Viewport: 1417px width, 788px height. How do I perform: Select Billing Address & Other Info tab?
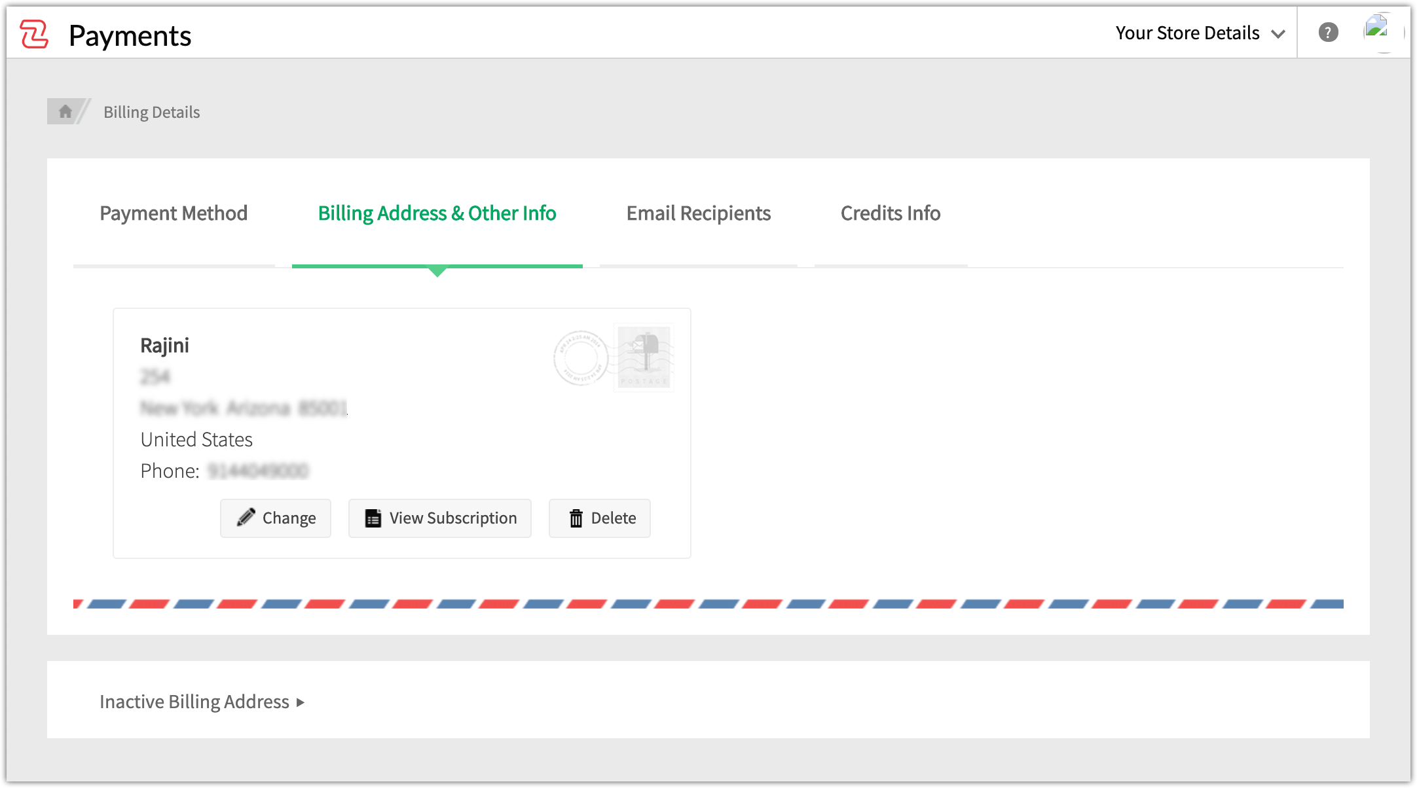click(x=437, y=213)
